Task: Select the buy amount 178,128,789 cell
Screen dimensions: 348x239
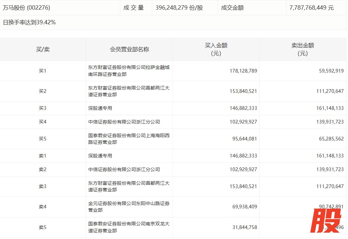Action: 243,71
